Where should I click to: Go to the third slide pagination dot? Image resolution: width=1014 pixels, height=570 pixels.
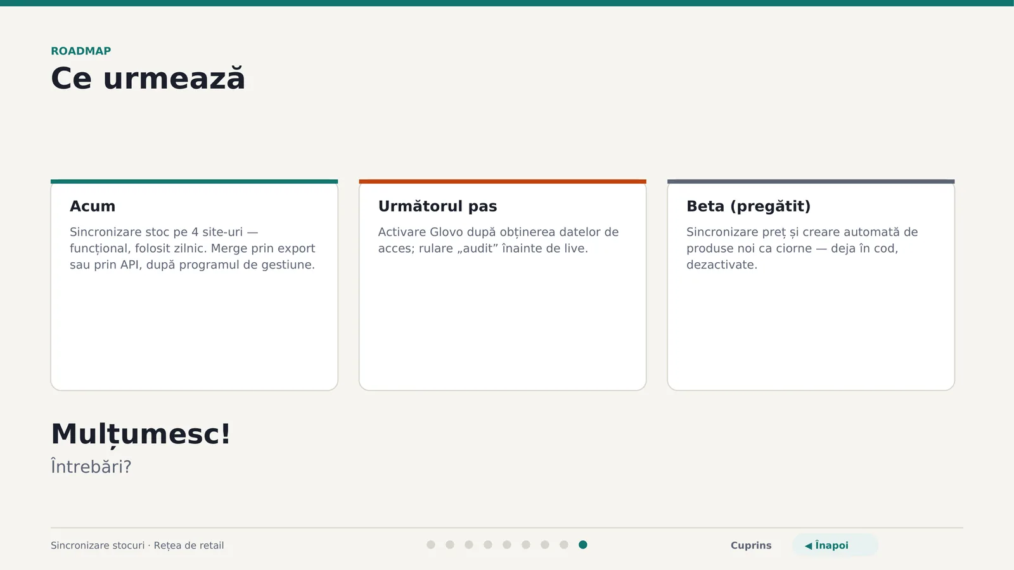click(x=469, y=545)
